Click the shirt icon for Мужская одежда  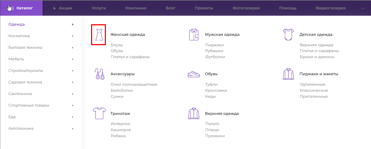pyautogui.click(x=194, y=35)
